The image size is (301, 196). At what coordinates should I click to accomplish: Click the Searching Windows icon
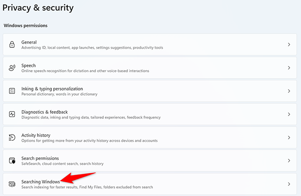click(12, 184)
